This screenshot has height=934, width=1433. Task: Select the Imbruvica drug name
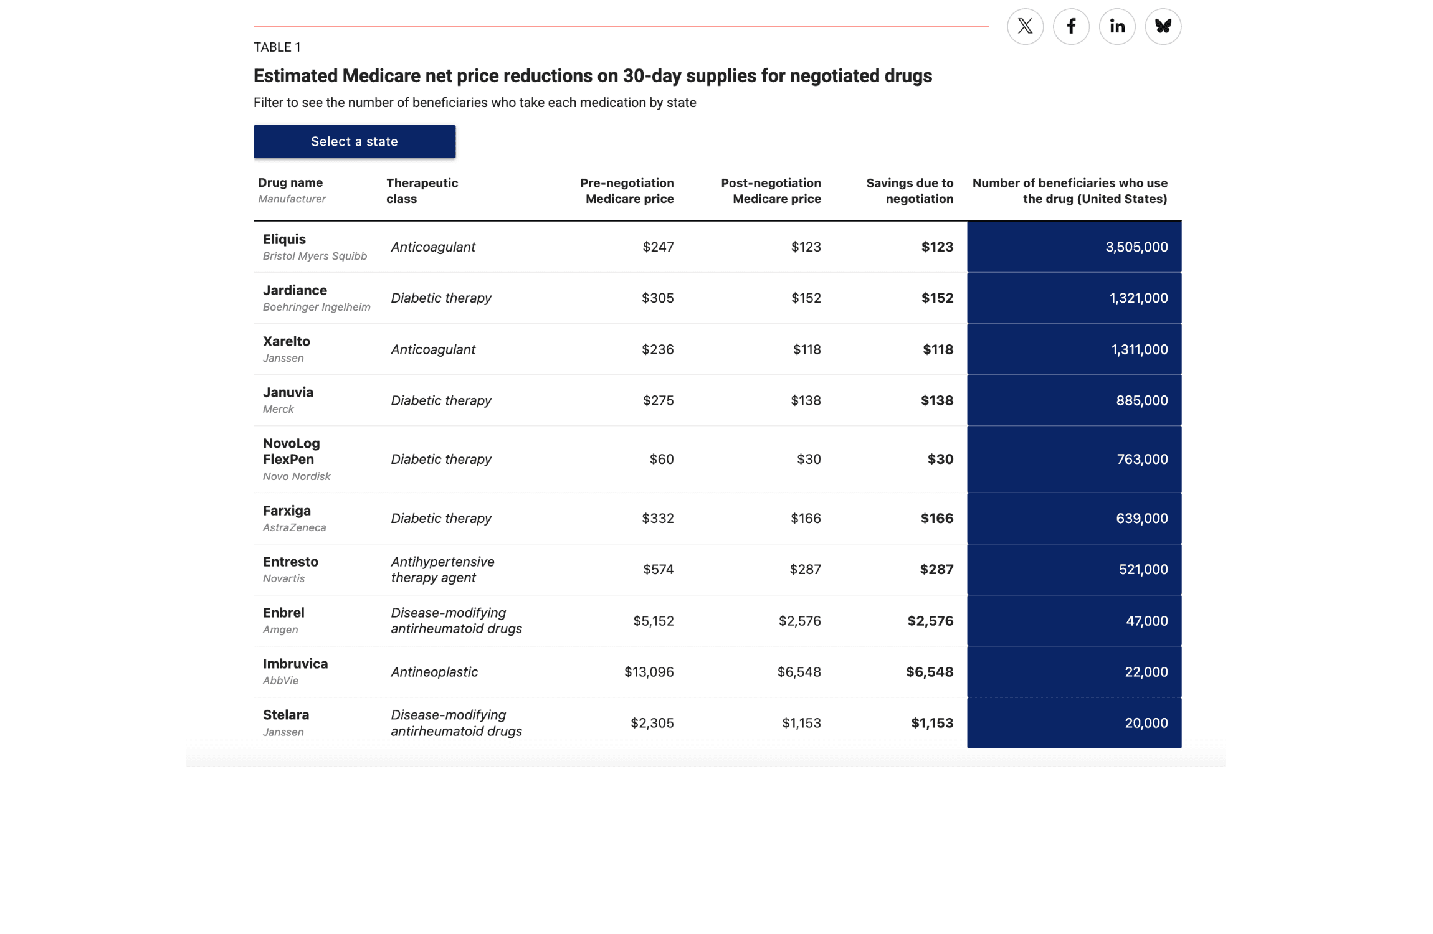tap(295, 664)
